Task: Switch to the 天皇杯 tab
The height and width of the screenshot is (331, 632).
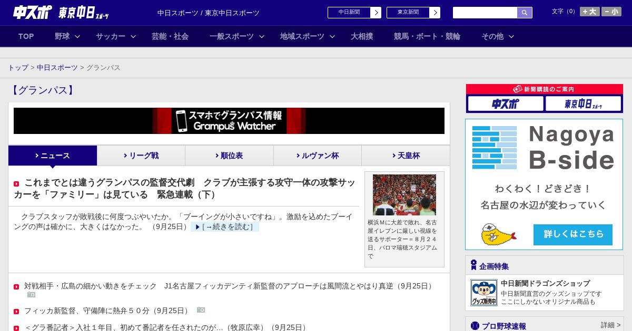Action: [406, 156]
